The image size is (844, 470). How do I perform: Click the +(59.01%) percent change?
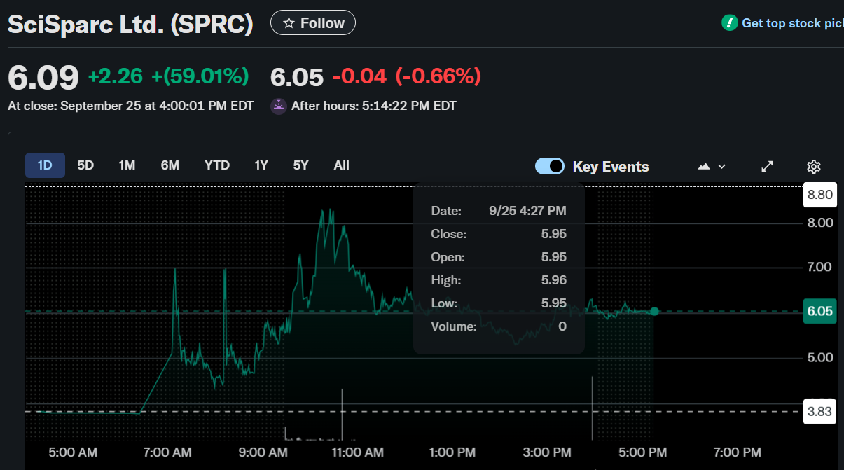[200, 76]
